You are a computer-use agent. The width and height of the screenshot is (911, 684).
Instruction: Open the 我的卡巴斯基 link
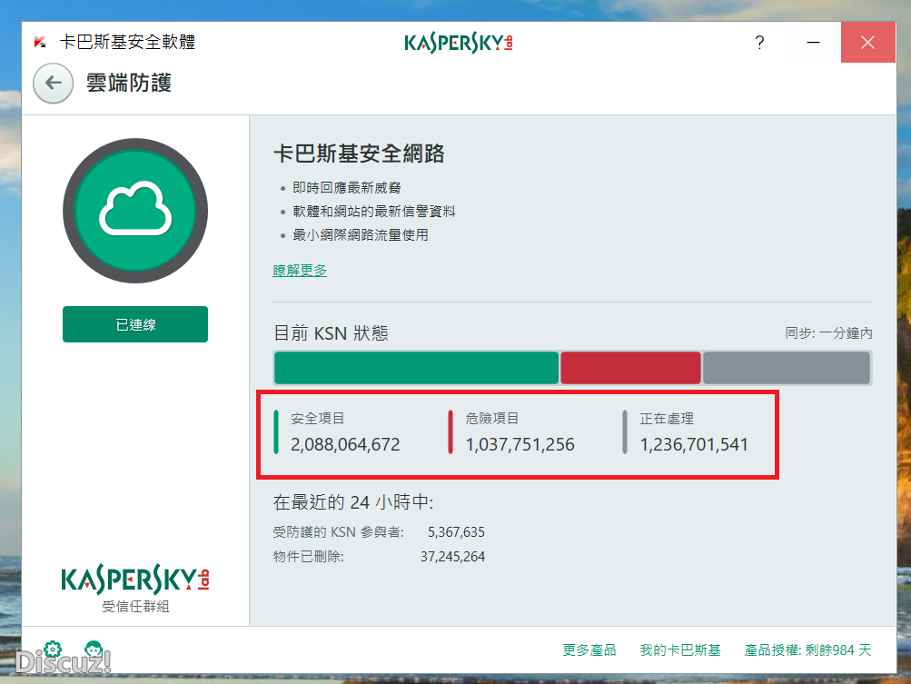coord(680,649)
